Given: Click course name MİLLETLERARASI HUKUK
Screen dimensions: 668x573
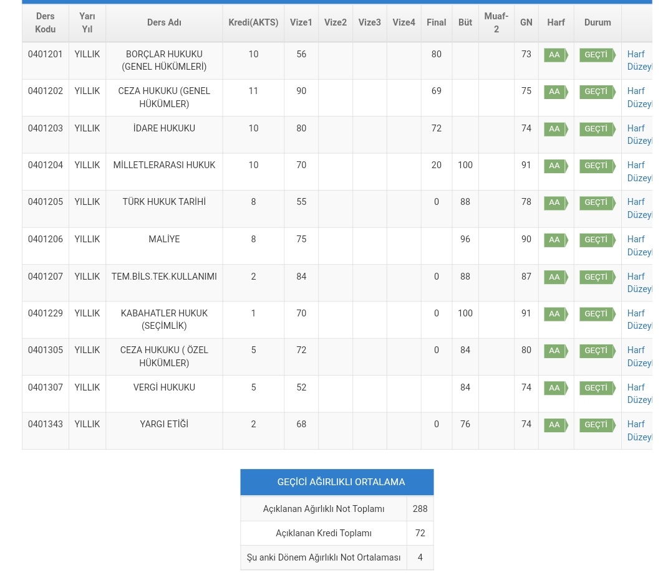Looking at the screenshot, I should pos(164,165).
